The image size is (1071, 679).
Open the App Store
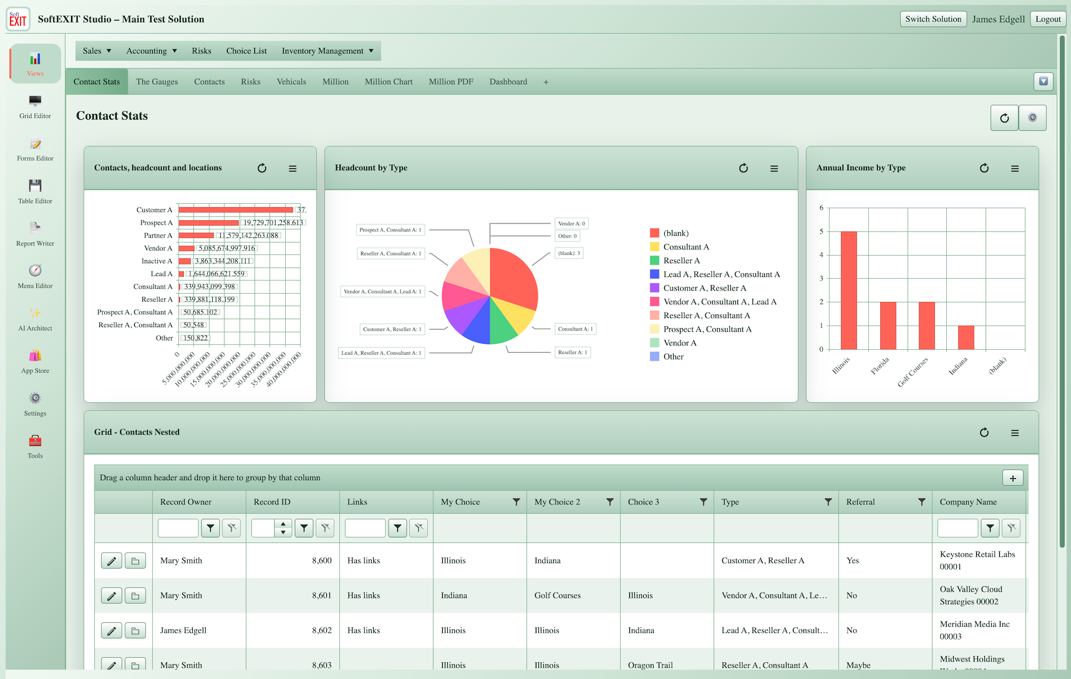(35, 362)
